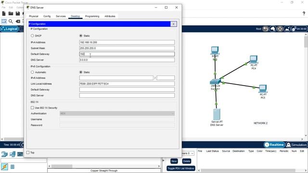Click the 2950-24 Switch1 icon
The width and height of the screenshot is (308, 173).
click(215, 81)
